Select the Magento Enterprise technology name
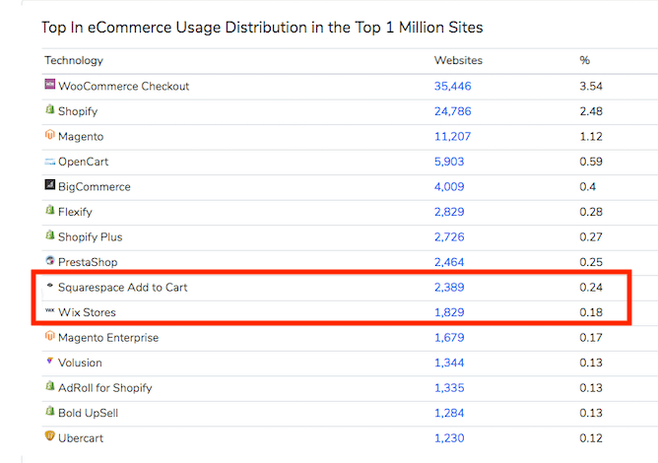The height and width of the screenshot is (463, 658). [108, 338]
